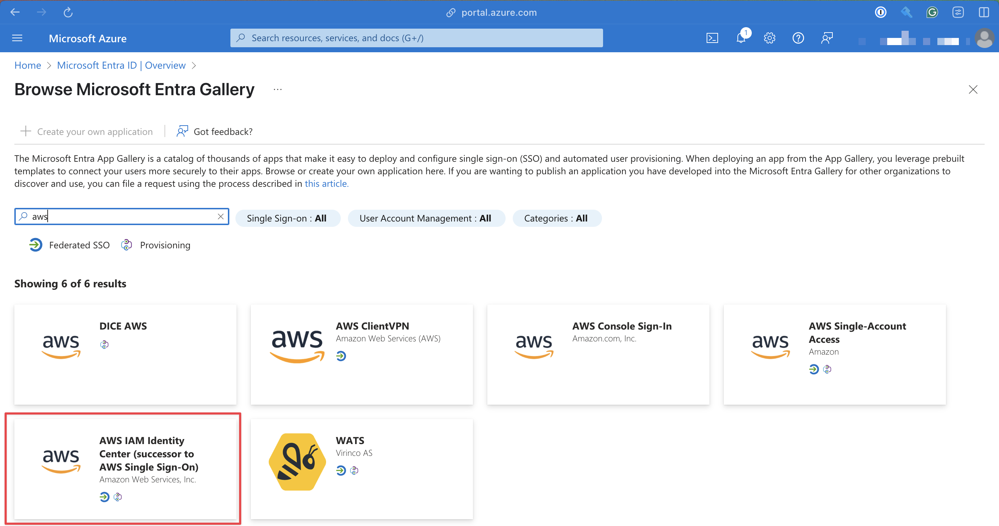Screen dimensions: 999x526
Task: Open portal settings gear
Action: click(x=769, y=38)
